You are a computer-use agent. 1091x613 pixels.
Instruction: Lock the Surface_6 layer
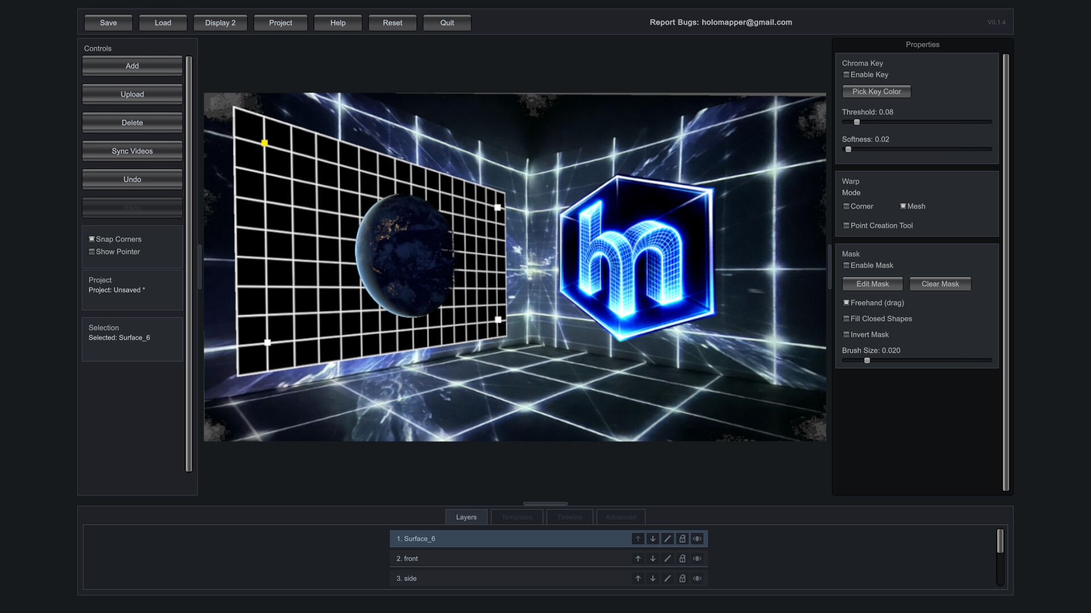point(682,539)
